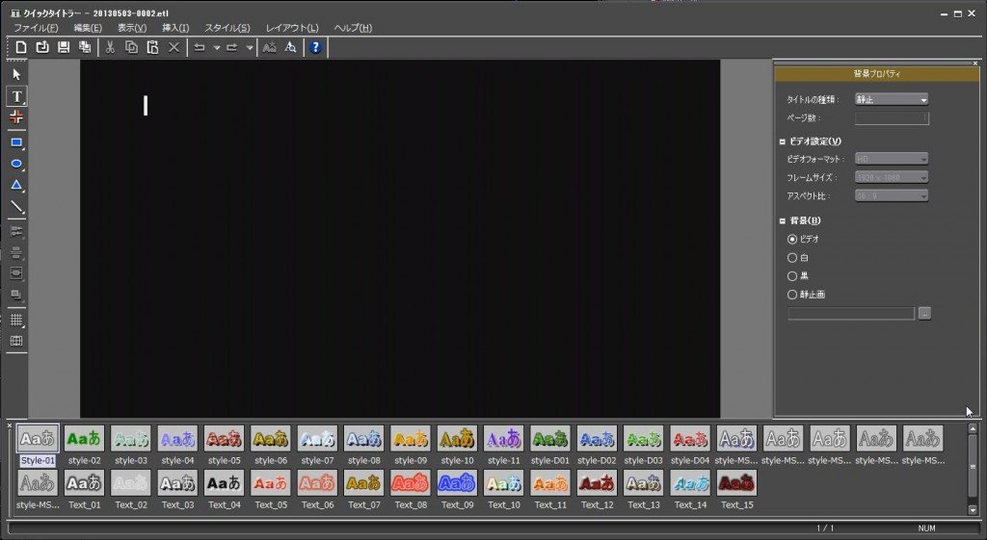This screenshot has width=987, height=540.
Task: Click the horizontal align icon in left toolbar
Action: (17, 232)
